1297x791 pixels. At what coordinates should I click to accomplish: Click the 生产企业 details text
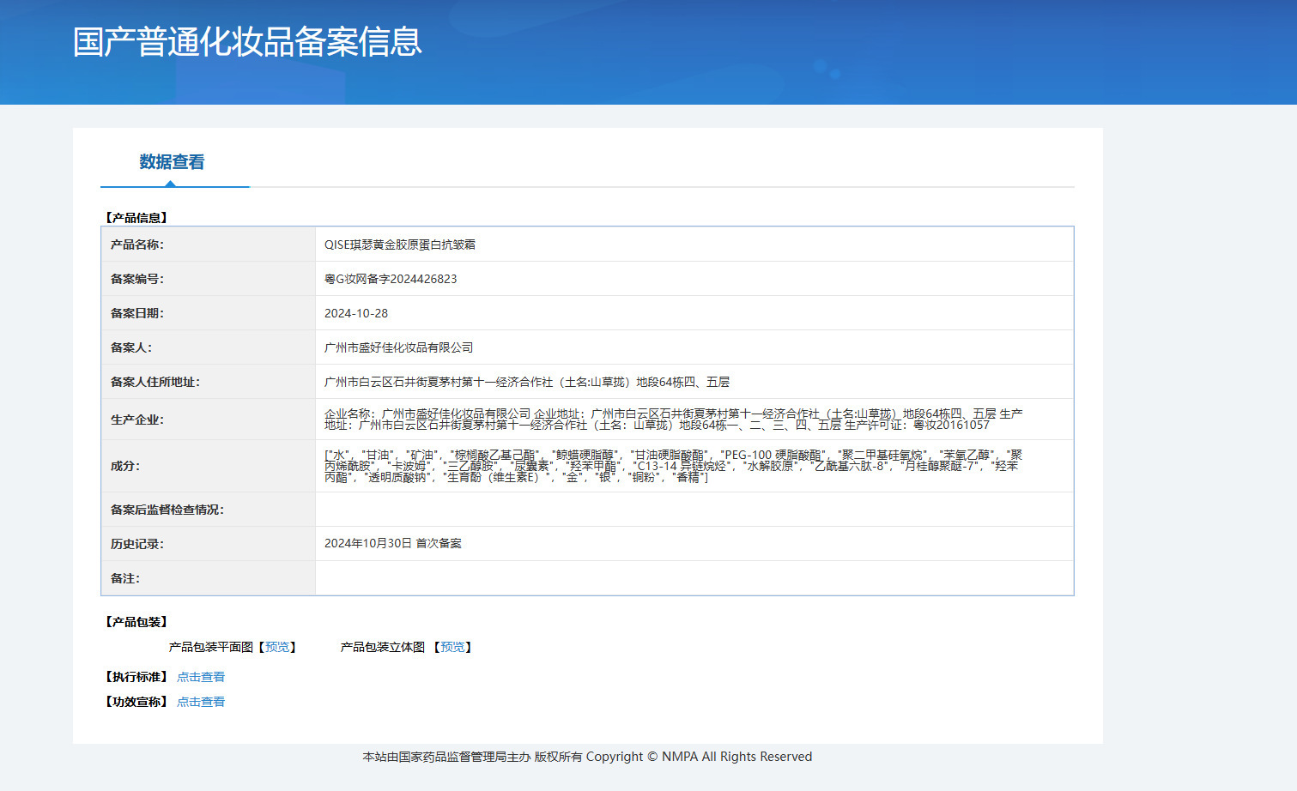673,420
